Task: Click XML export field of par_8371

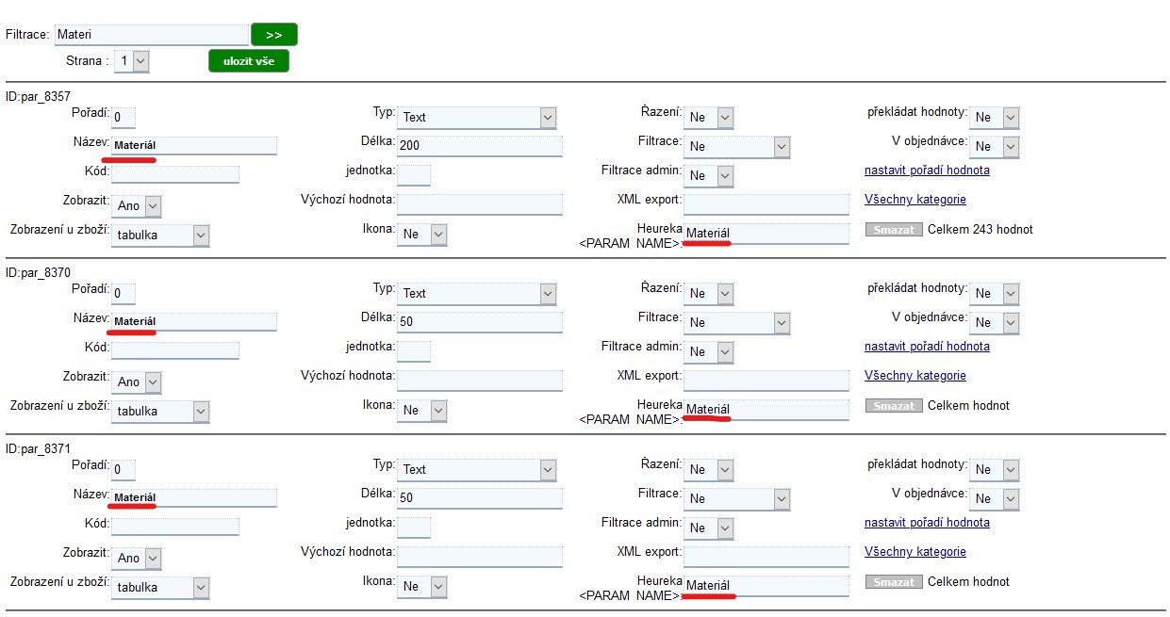Action: (x=766, y=557)
